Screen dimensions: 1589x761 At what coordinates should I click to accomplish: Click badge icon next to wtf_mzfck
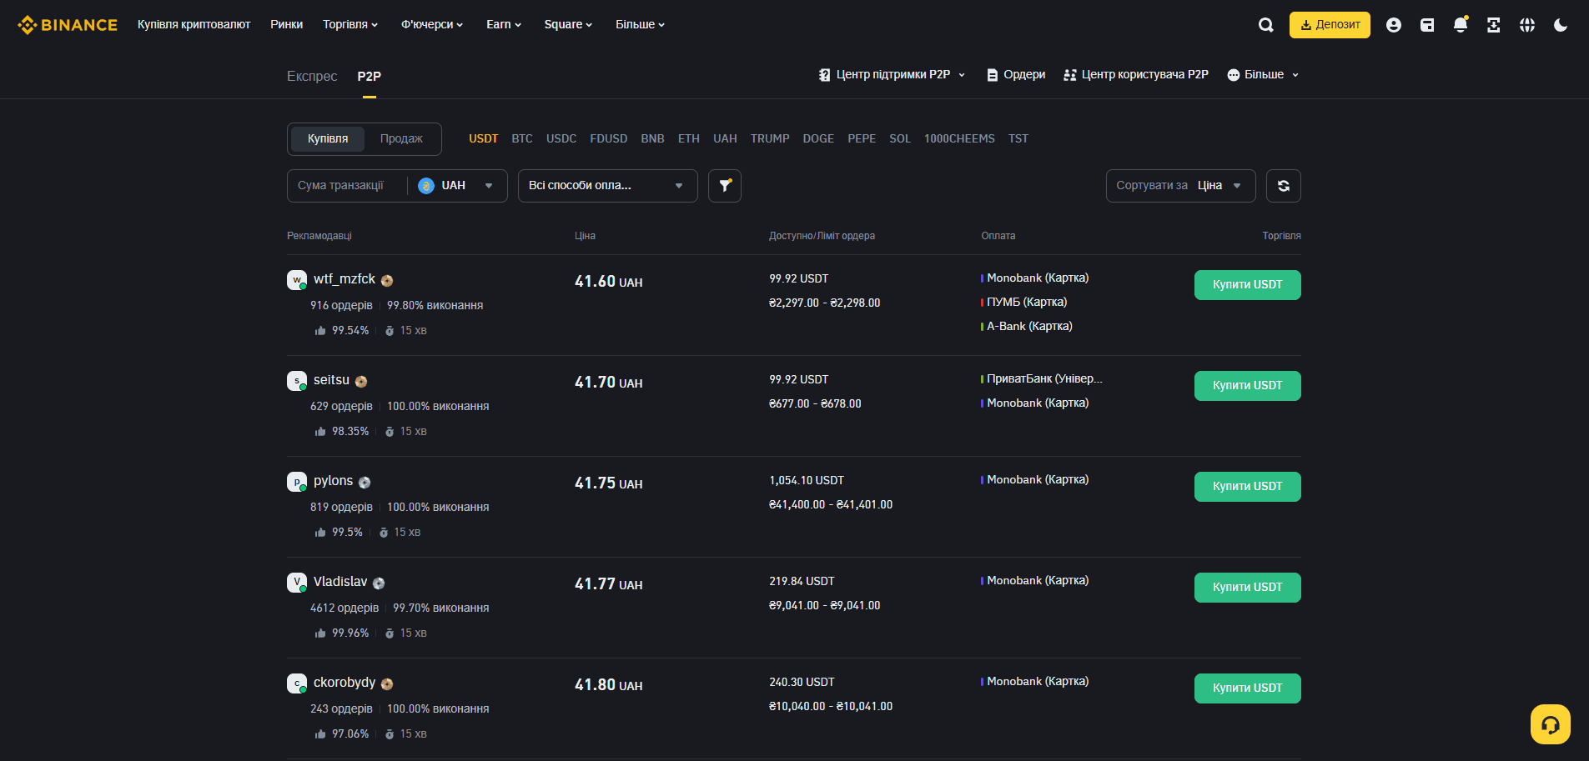pos(387,281)
